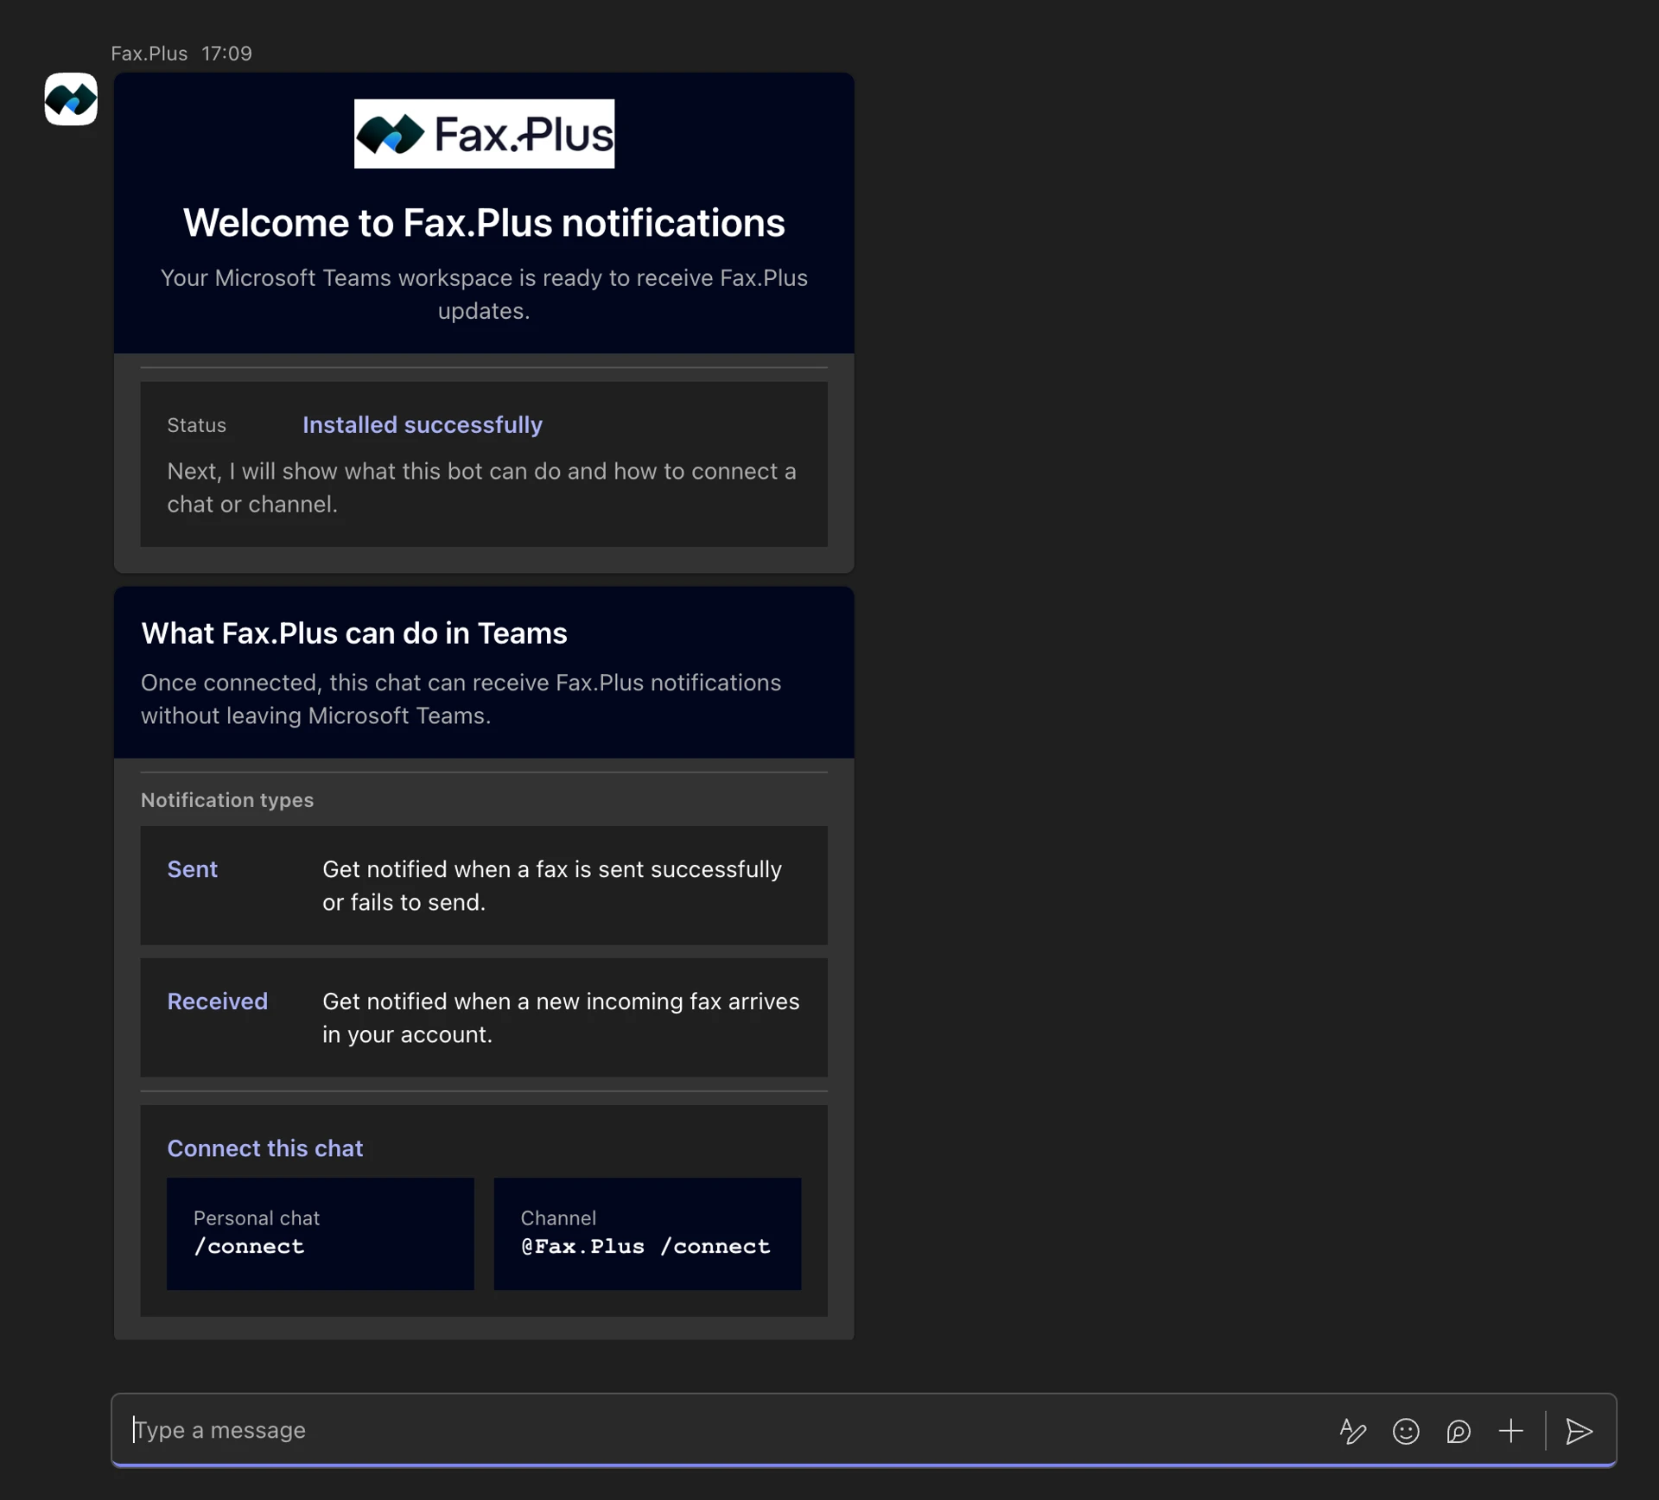Screen dimensions: 1659x1500
Task: Click the Received notification type label
Action: pyautogui.click(x=218, y=1001)
